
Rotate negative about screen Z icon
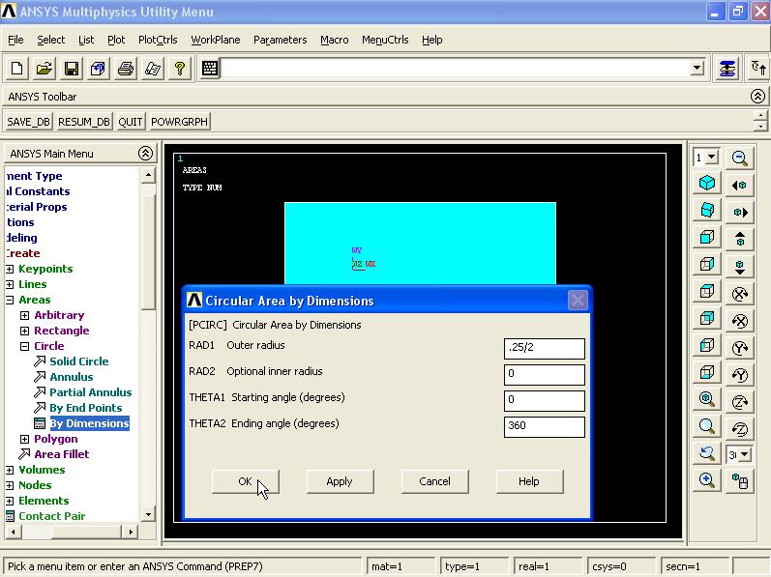pos(739,429)
